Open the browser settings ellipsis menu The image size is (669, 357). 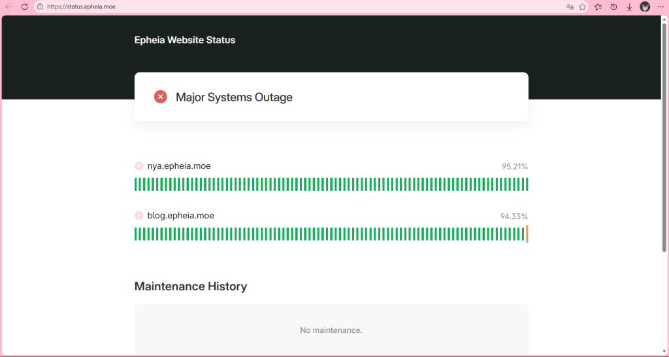click(661, 7)
